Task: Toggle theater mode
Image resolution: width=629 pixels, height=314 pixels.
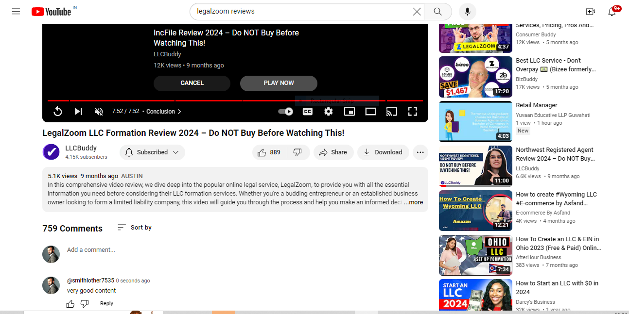Action: pyautogui.click(x=371, y=112)
